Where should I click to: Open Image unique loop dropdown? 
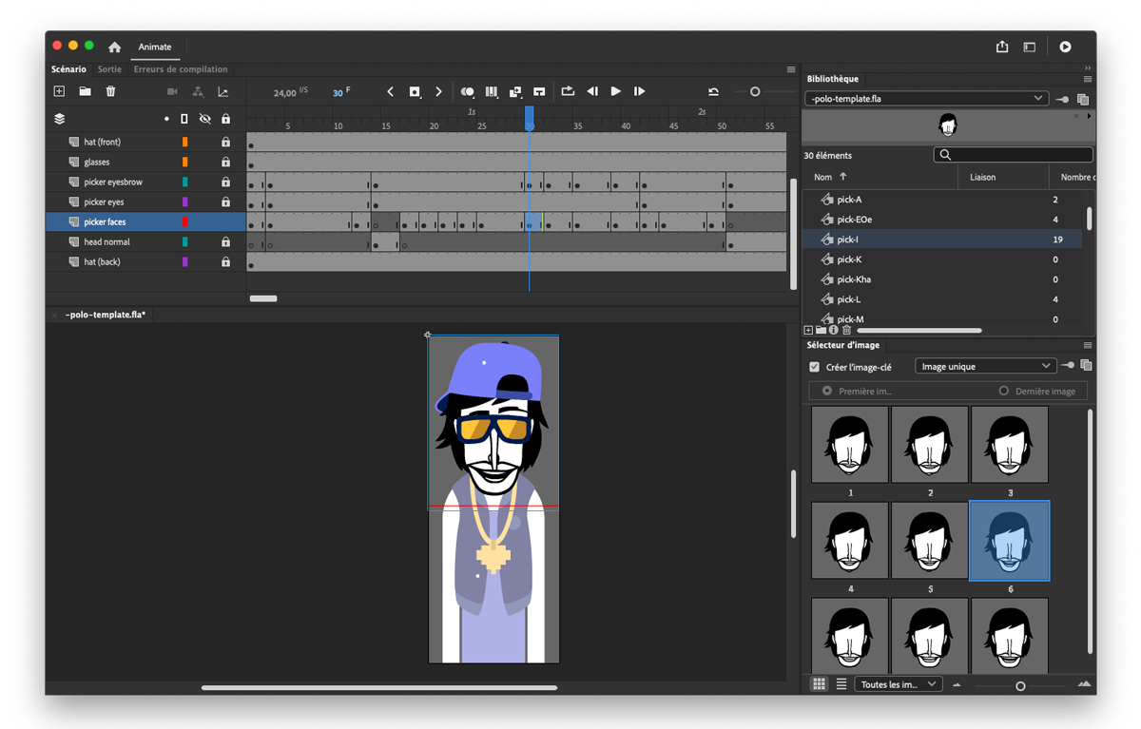coord(985,366)
